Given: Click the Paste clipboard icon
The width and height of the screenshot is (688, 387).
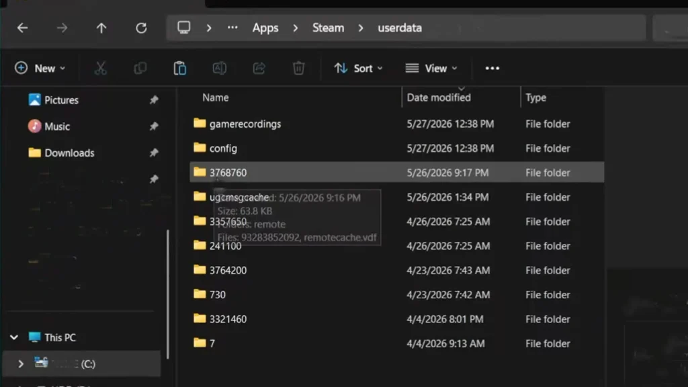Looking at the screenshot, I should click(180, 69).
